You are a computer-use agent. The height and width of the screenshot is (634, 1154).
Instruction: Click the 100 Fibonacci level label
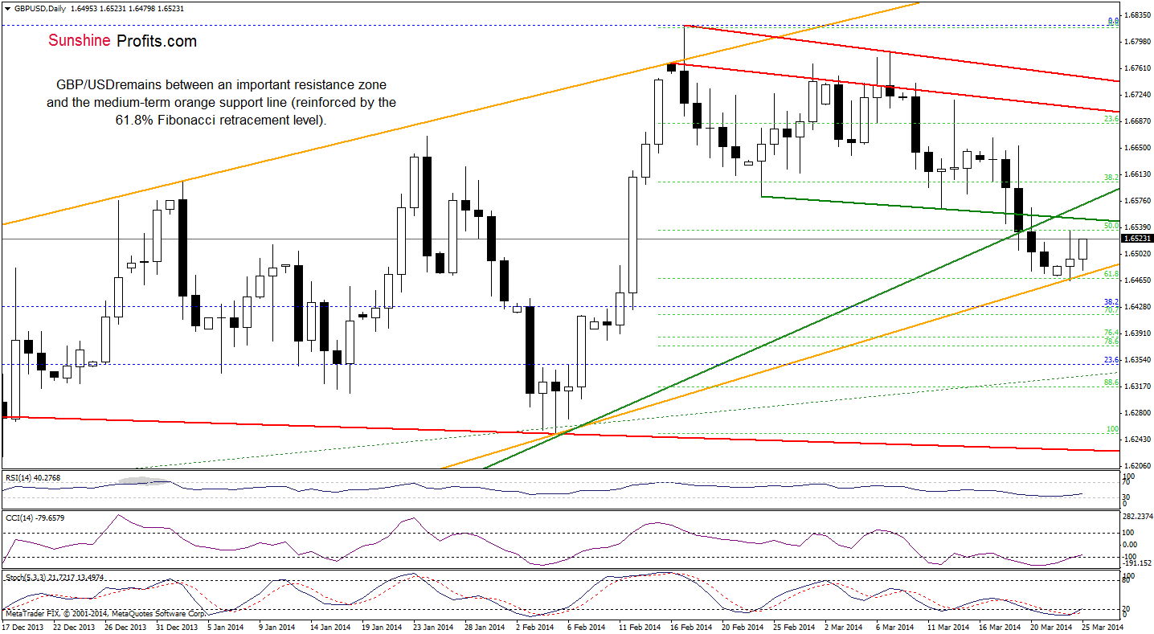[x=1114, y=429]
